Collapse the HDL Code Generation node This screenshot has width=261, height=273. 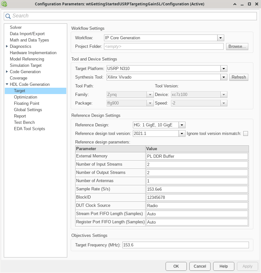(x=7, y=84)
